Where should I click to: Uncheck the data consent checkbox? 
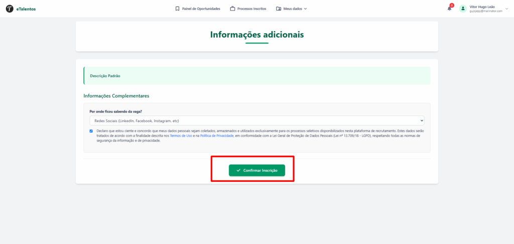click(x=91, y=131)
